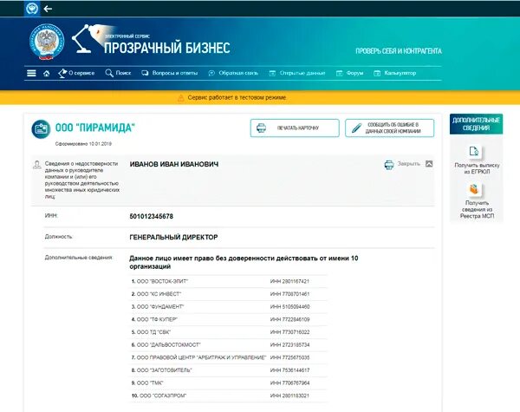Click printer icon on 'Печатать карточку' button

pyautogui.click(x=262, y=128)
